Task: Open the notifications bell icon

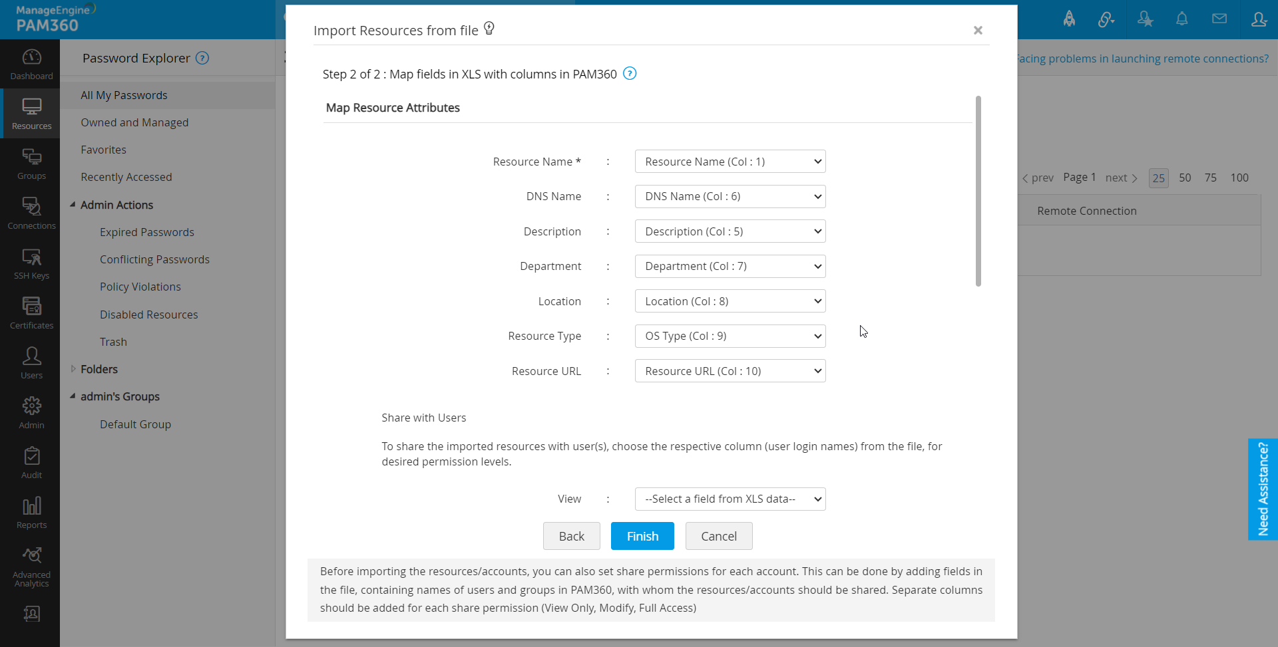Action: [x=1181, y=19]
